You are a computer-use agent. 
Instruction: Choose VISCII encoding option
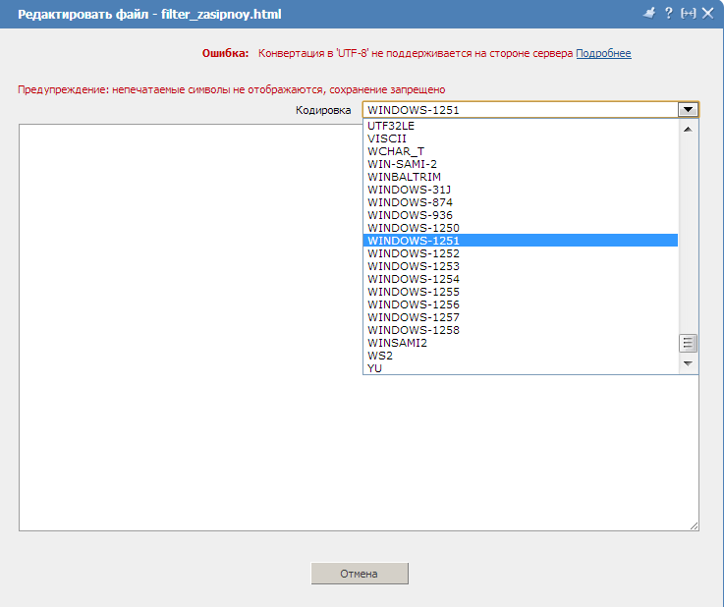pos(386,138)
